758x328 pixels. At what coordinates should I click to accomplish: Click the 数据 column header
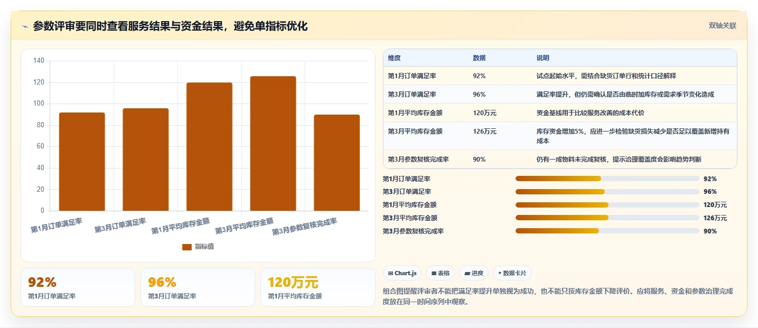[479, 58]
